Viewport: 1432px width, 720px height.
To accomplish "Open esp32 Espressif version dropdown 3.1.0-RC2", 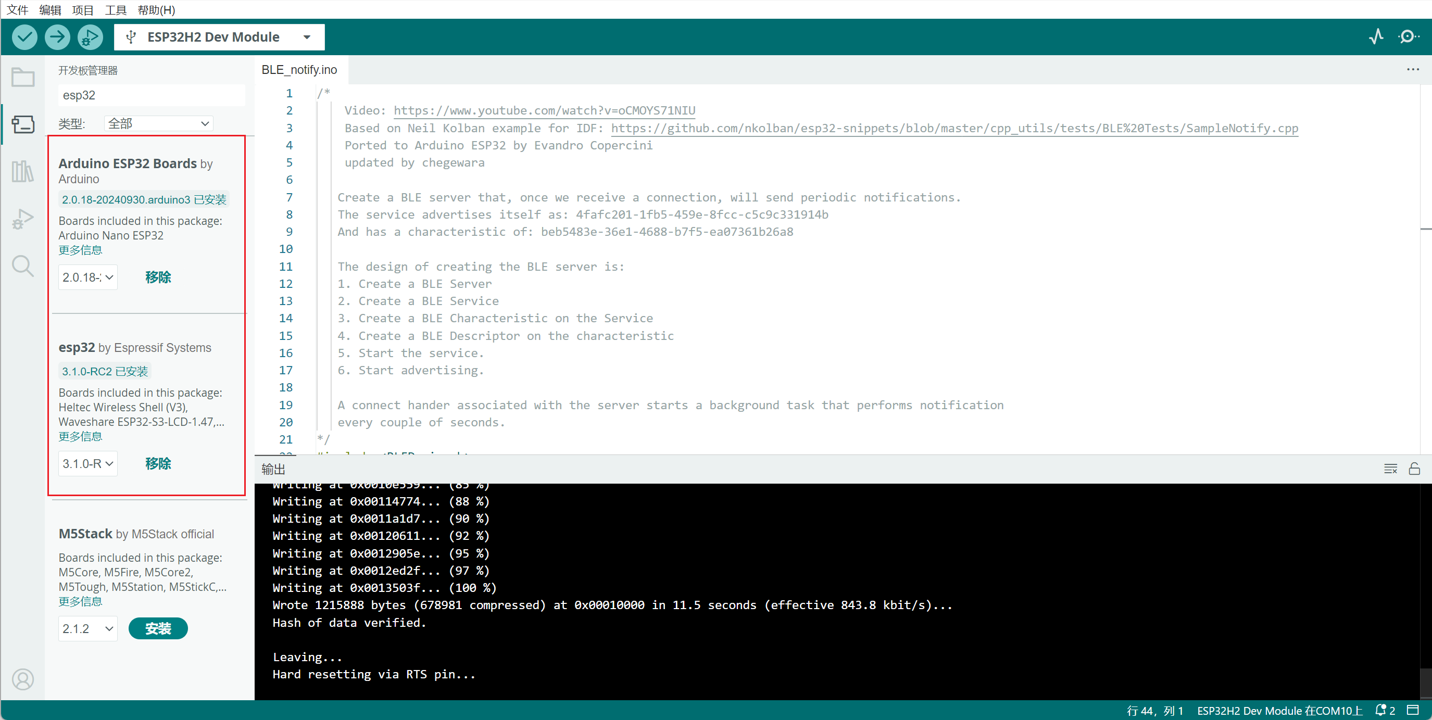I will (88, 463).
